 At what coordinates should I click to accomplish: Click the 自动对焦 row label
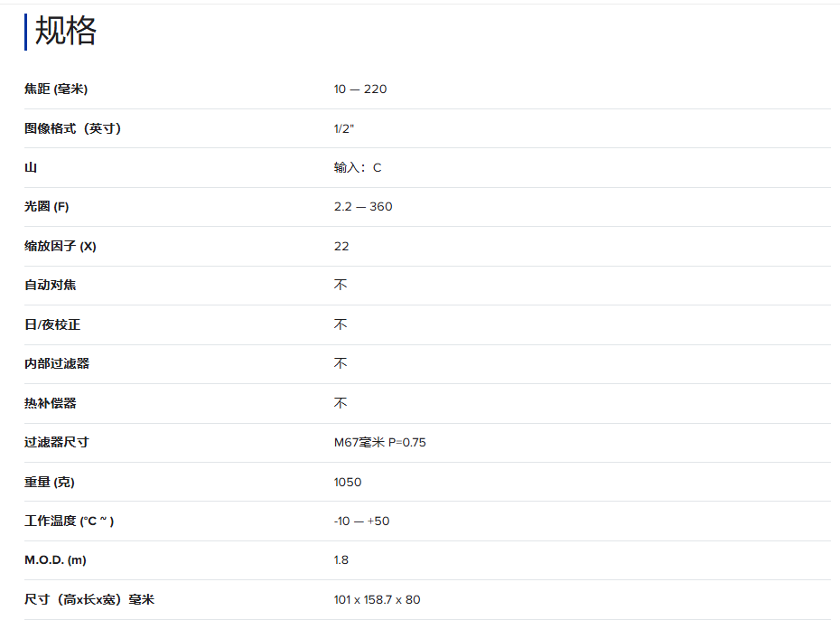(51, 286)
